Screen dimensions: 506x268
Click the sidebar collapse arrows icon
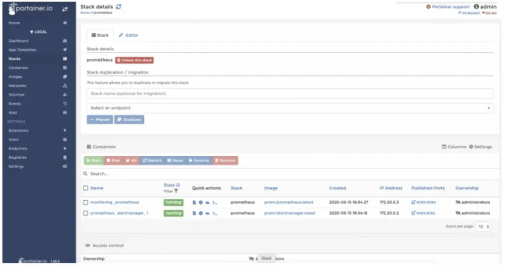pyautogui.click(x=65, y=9)
